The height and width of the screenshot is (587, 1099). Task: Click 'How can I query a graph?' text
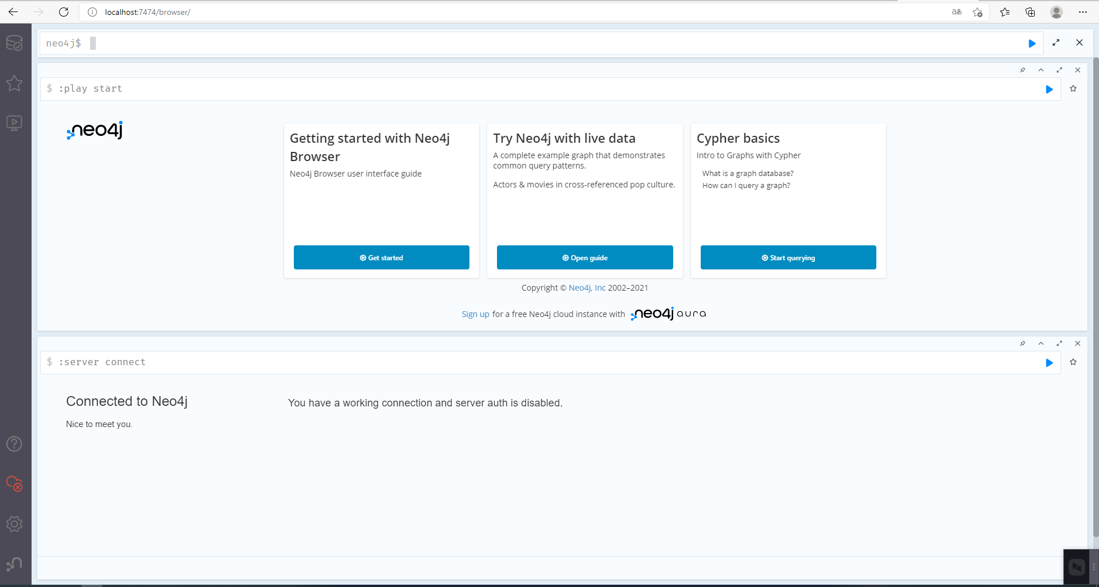pyautogui.click(x=746, y=185)
